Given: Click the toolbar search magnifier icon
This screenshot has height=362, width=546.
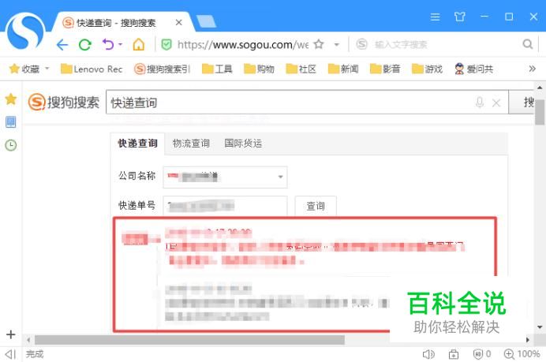Looking at the screenshot, I should pos(528,44).
